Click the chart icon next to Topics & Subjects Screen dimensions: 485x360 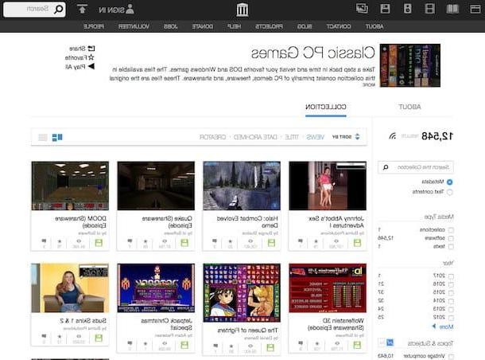coord(390,342)
